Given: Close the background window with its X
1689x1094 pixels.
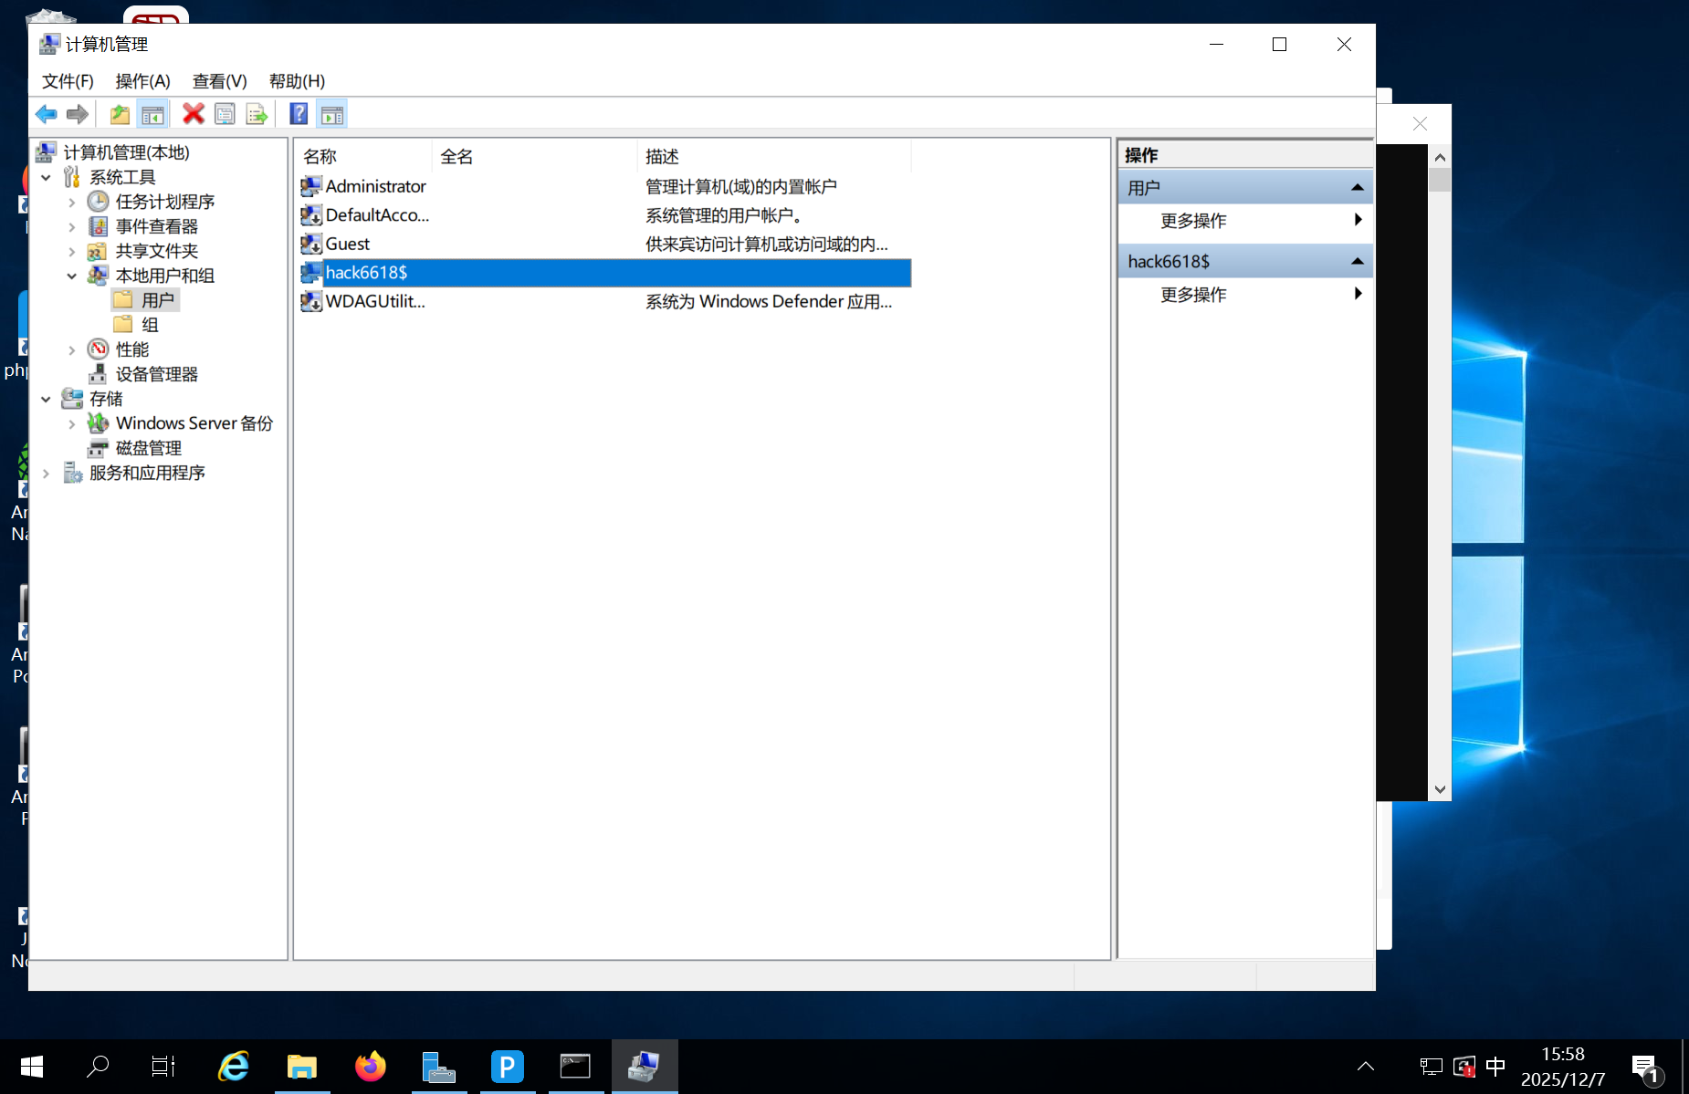Looking at the screenshot, I should pyautogui.click(x=1420, y=124).
